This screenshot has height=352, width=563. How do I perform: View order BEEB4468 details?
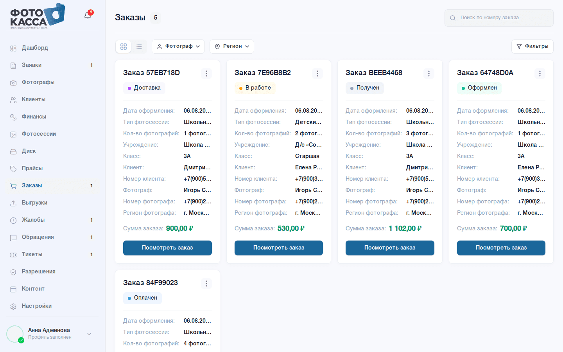click(x=390, y=248)
